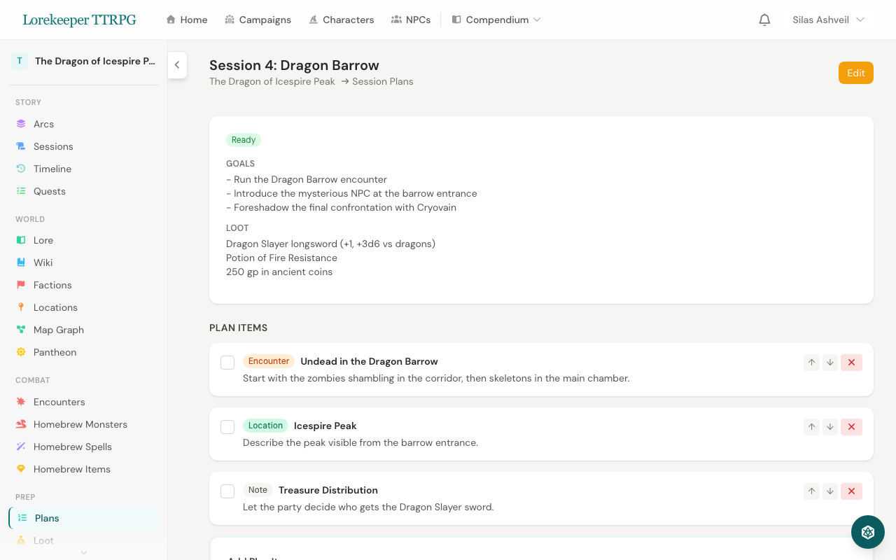Select the Timeline icon in the sidebar
The width and height of the screenshot is (896, 560).
20,169
